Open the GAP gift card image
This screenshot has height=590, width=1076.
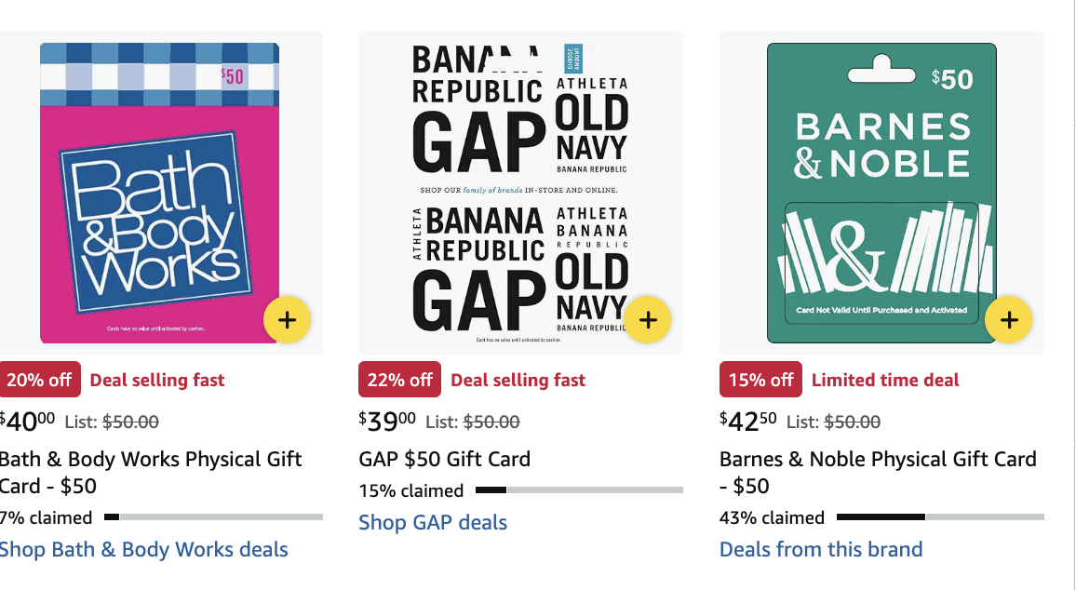click(x=519, y=193)
